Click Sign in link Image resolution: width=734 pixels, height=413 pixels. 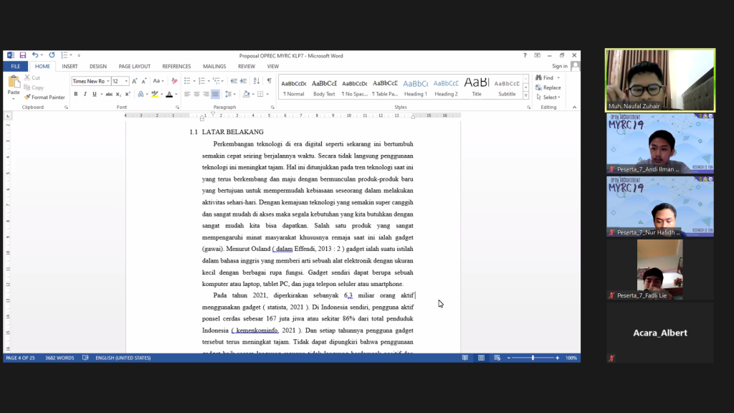point(559,67)
